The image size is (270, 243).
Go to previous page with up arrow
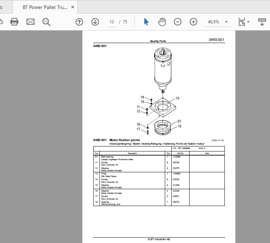point(79,22)
